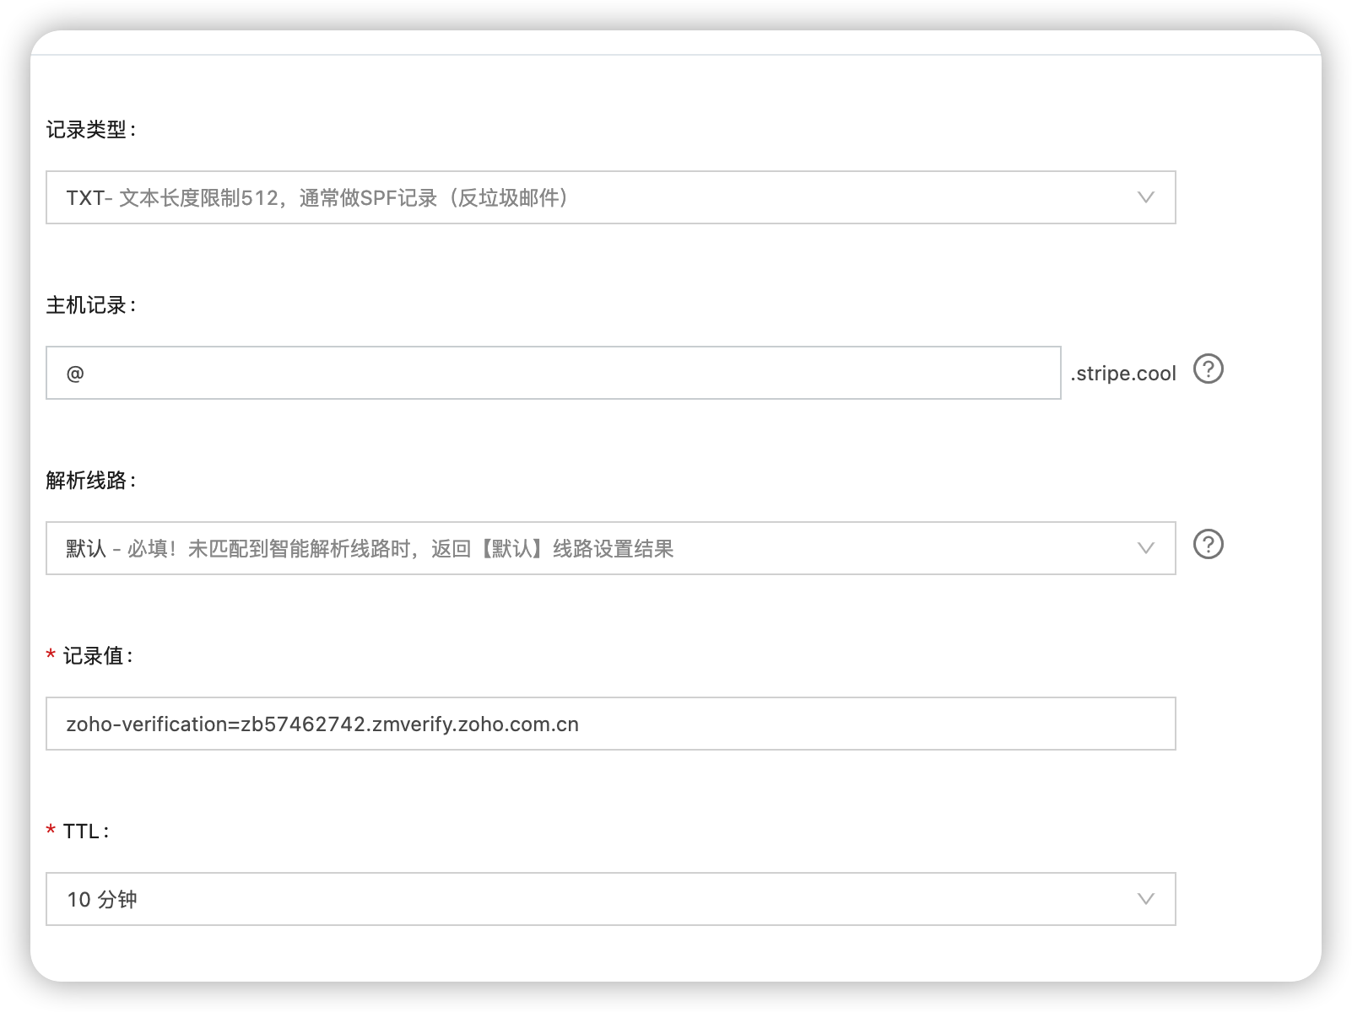Viewport: 1352px width, 1012px height.
Task: Open the question mark tooltip for host record
Action: (x=1209, y=369)
